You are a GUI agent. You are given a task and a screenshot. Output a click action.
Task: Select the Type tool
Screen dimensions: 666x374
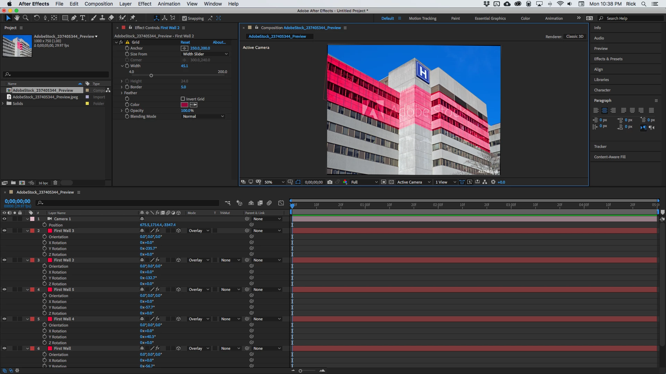(83, 18)
